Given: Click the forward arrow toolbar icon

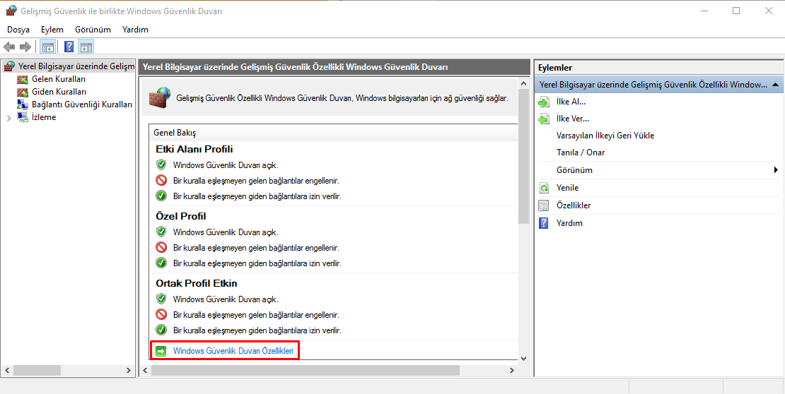Looking at the screenshot, I should tap(25, 47).
